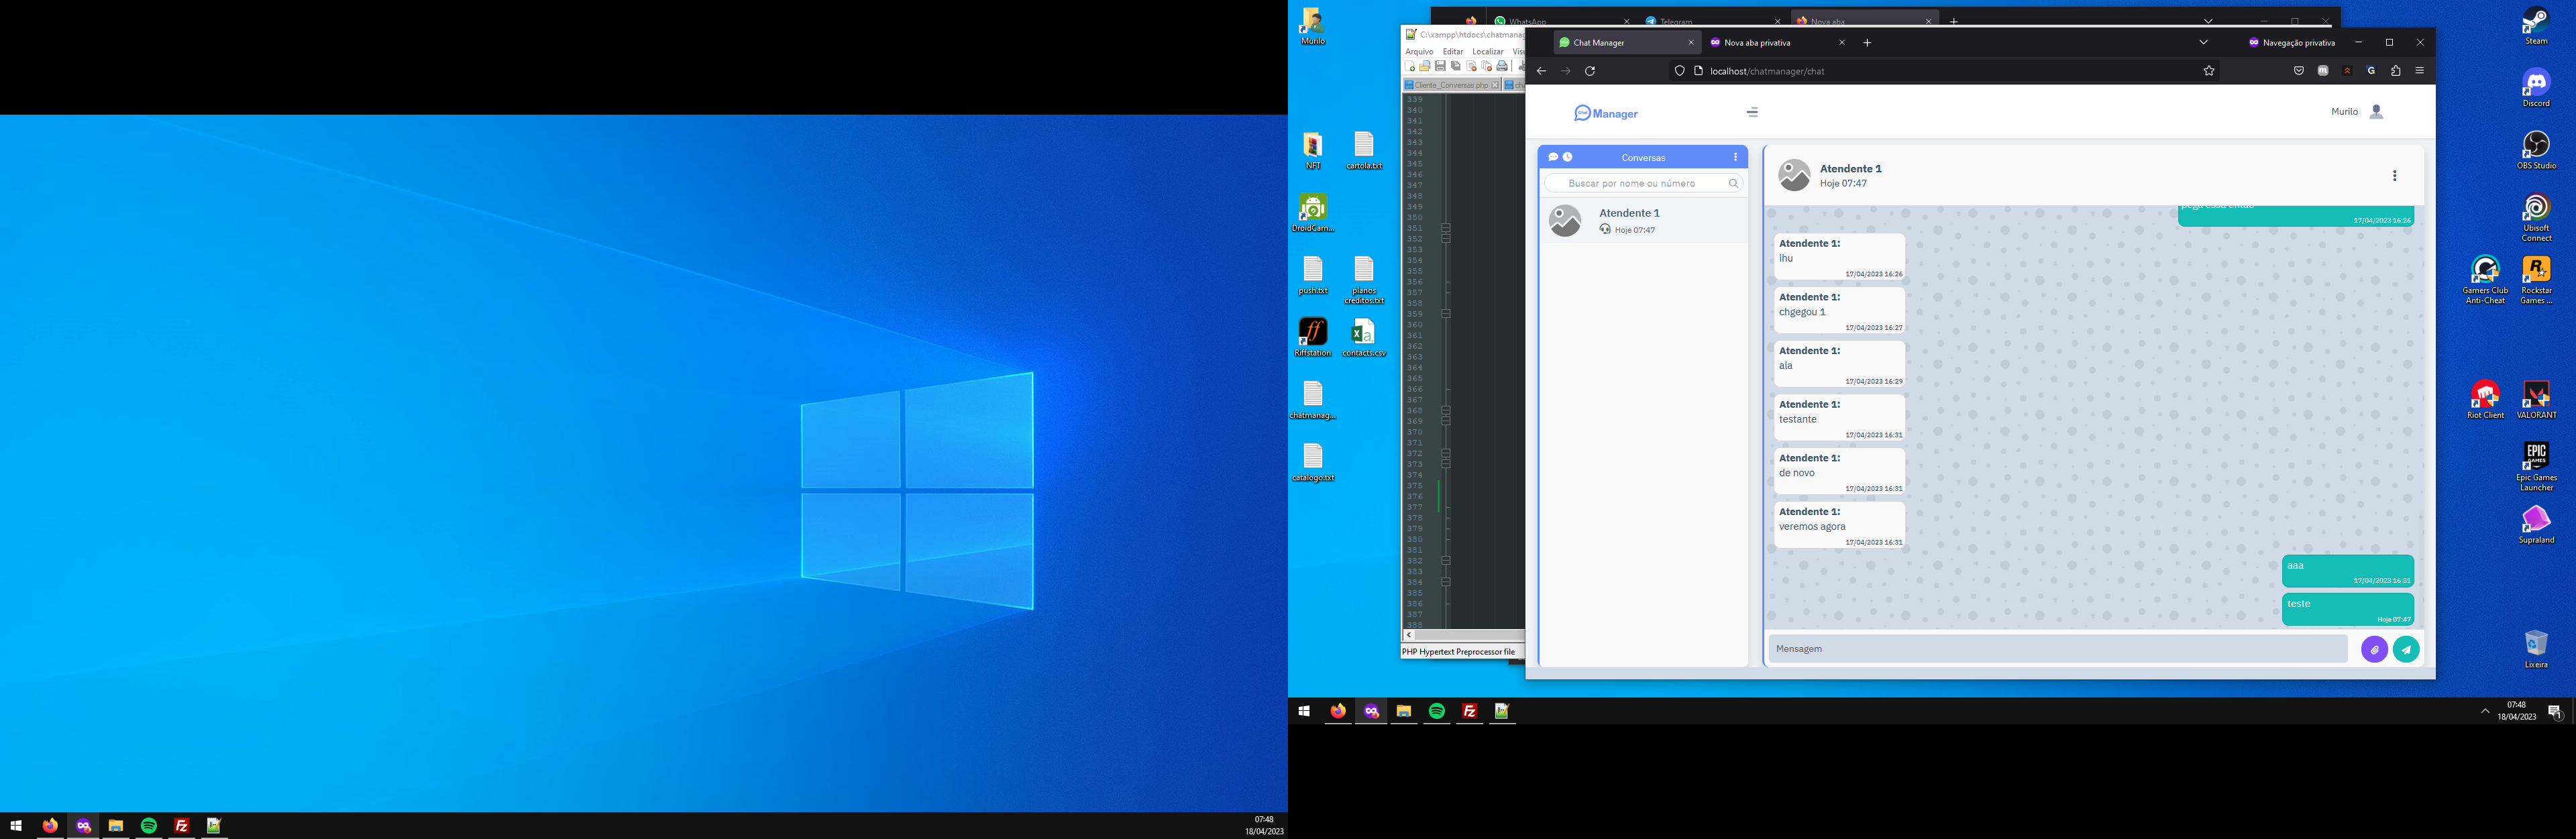Open the list all tabs dropdown in Firefox

point(2203,42)
